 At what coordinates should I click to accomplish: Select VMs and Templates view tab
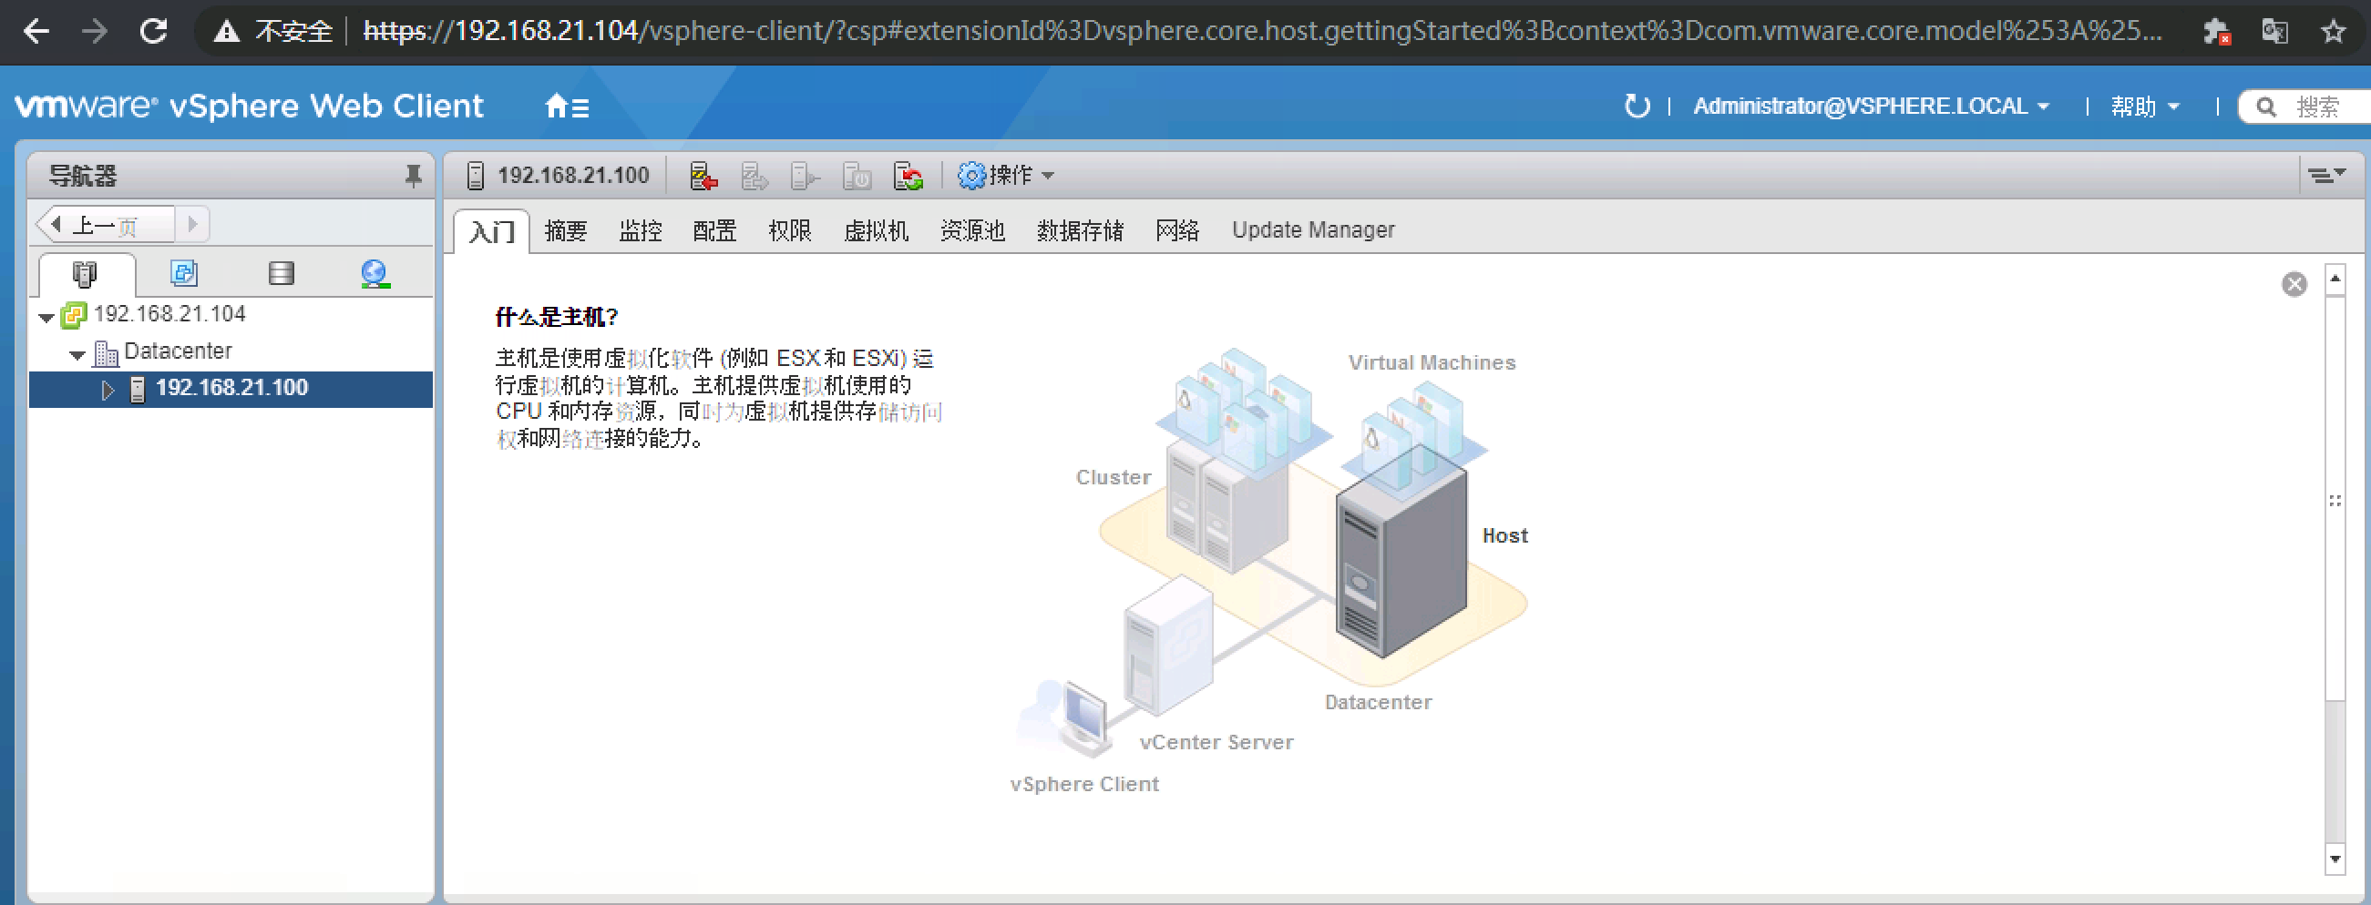[184, 273]
